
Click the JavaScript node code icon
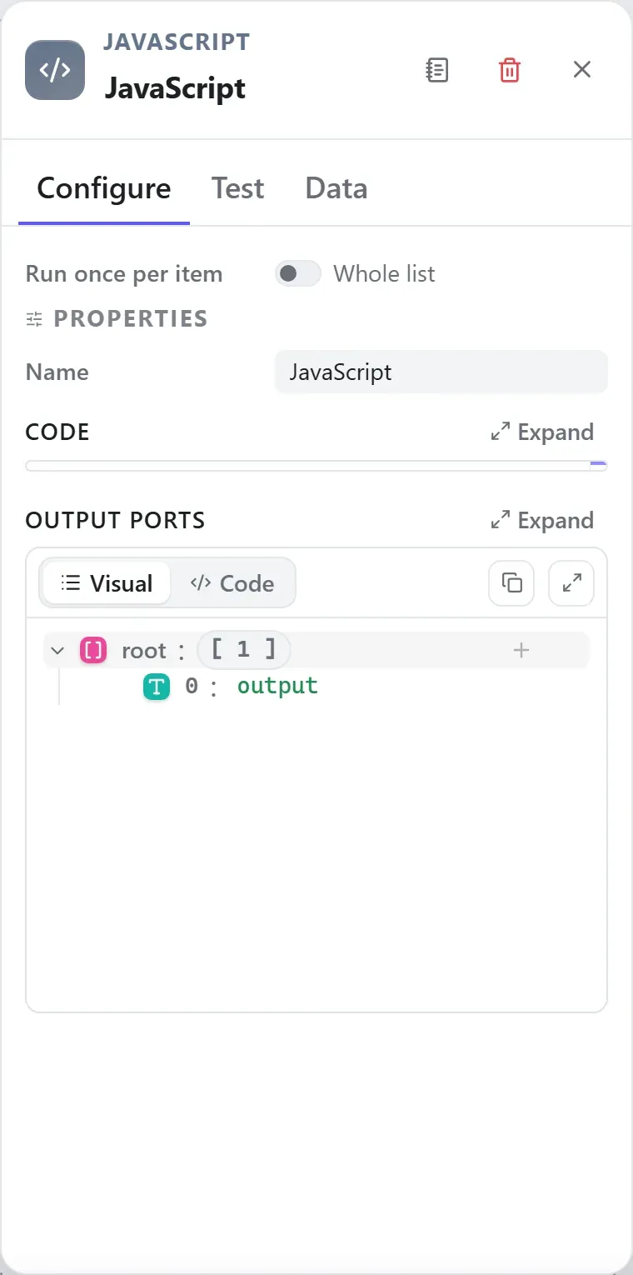[x=55, y=70]
